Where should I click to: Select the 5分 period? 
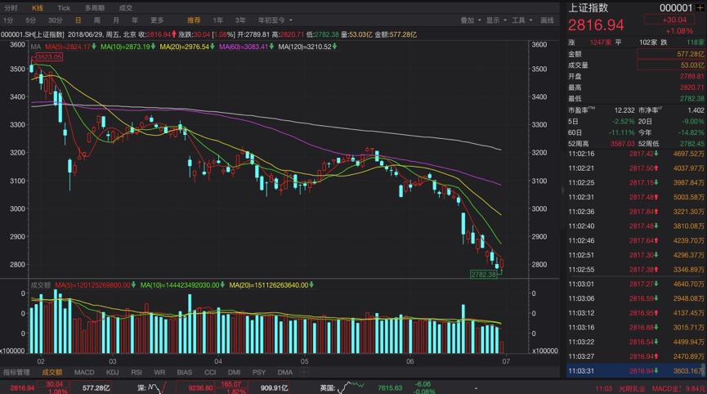[31, 20]
